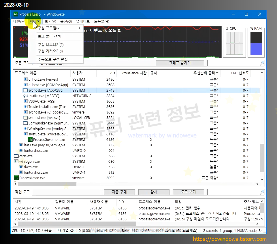277x244 pixels.
Task: Sort action log by 컴퓨터 이름 column
Action: (70, 202)
